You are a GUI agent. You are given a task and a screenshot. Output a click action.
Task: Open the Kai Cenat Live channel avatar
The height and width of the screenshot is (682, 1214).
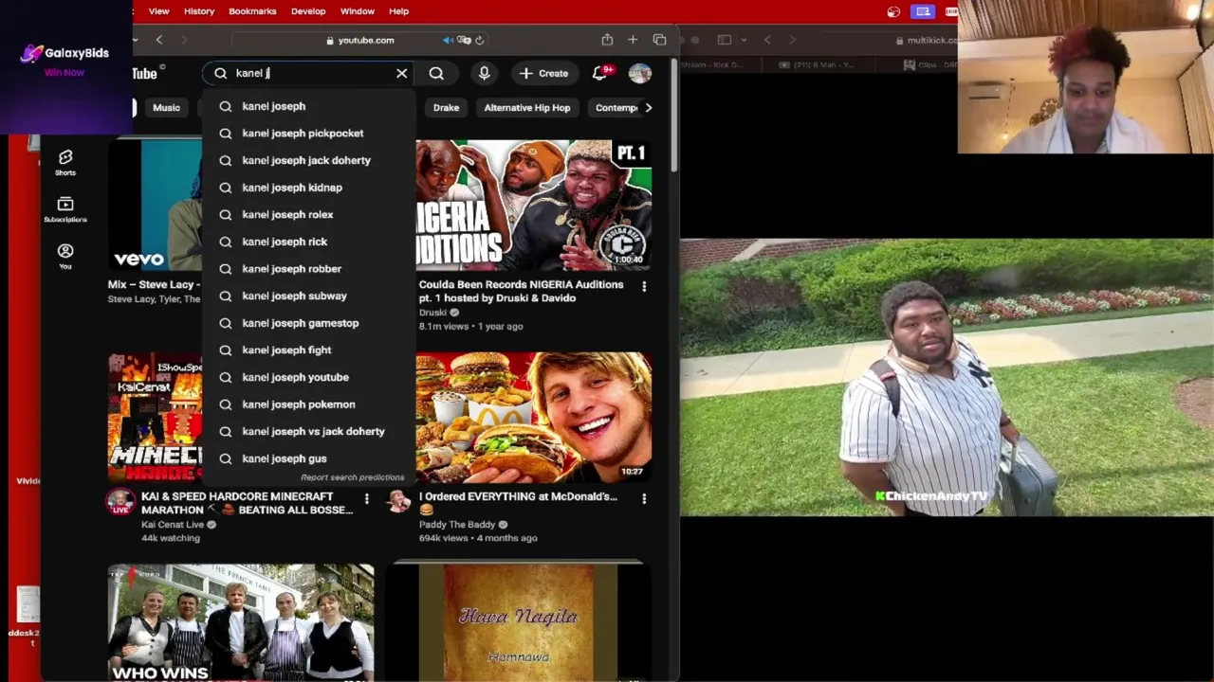click(120, 502)
